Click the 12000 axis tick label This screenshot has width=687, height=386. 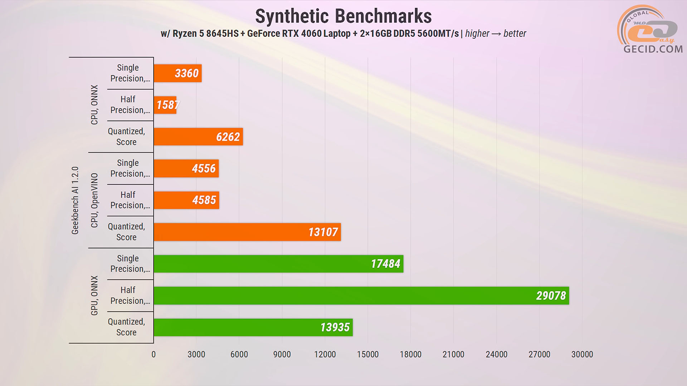click(325, 355)
